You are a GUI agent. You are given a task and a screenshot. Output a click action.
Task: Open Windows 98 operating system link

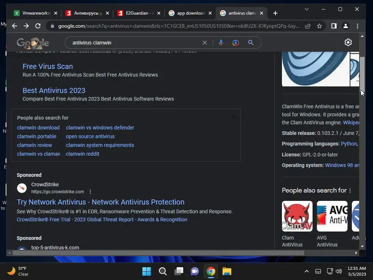pyautogui.click(x=342, y=165)
